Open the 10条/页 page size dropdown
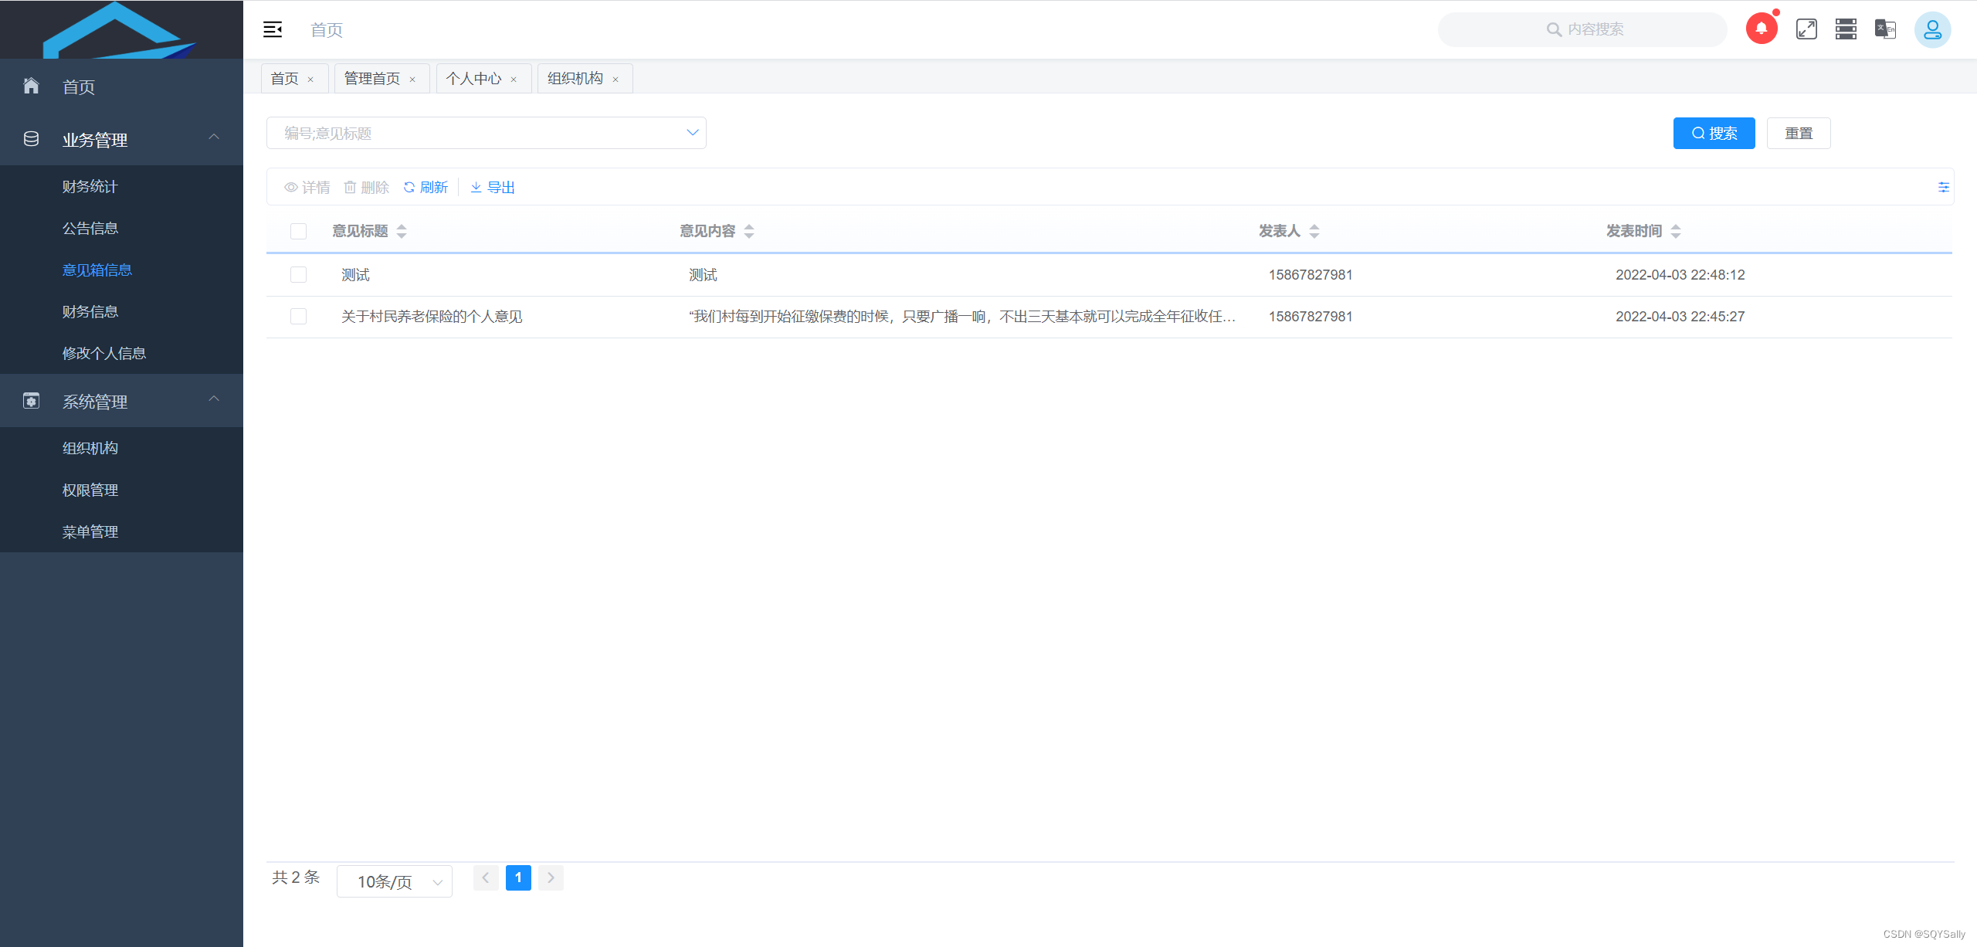Screen dimensions: 1977x947 tap(394, 881)
